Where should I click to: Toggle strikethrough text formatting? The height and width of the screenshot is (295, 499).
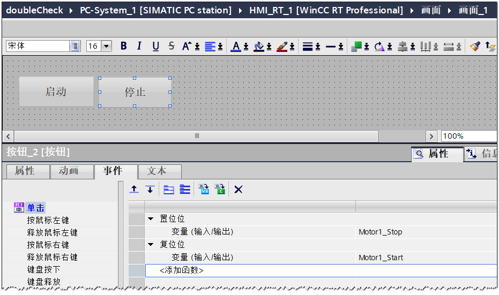click(171, 47)
